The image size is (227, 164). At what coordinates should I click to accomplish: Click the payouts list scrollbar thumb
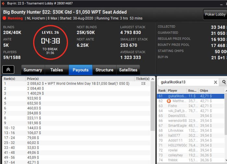click(x=153, y=106)
